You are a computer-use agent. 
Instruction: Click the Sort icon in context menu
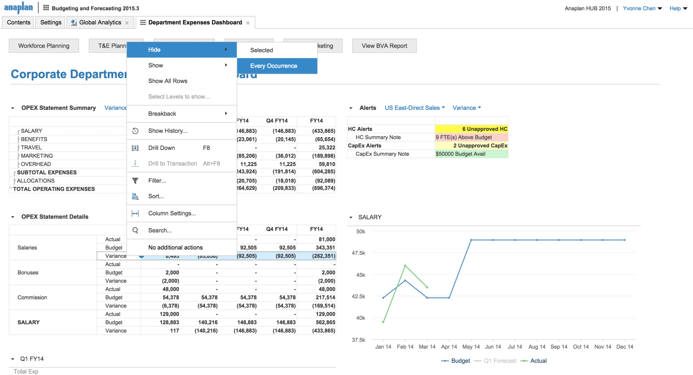(135, 196)
